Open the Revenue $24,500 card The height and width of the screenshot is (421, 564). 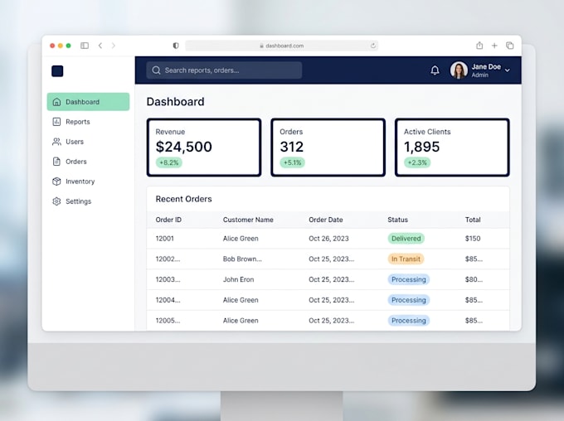click(x=204, y=148)
